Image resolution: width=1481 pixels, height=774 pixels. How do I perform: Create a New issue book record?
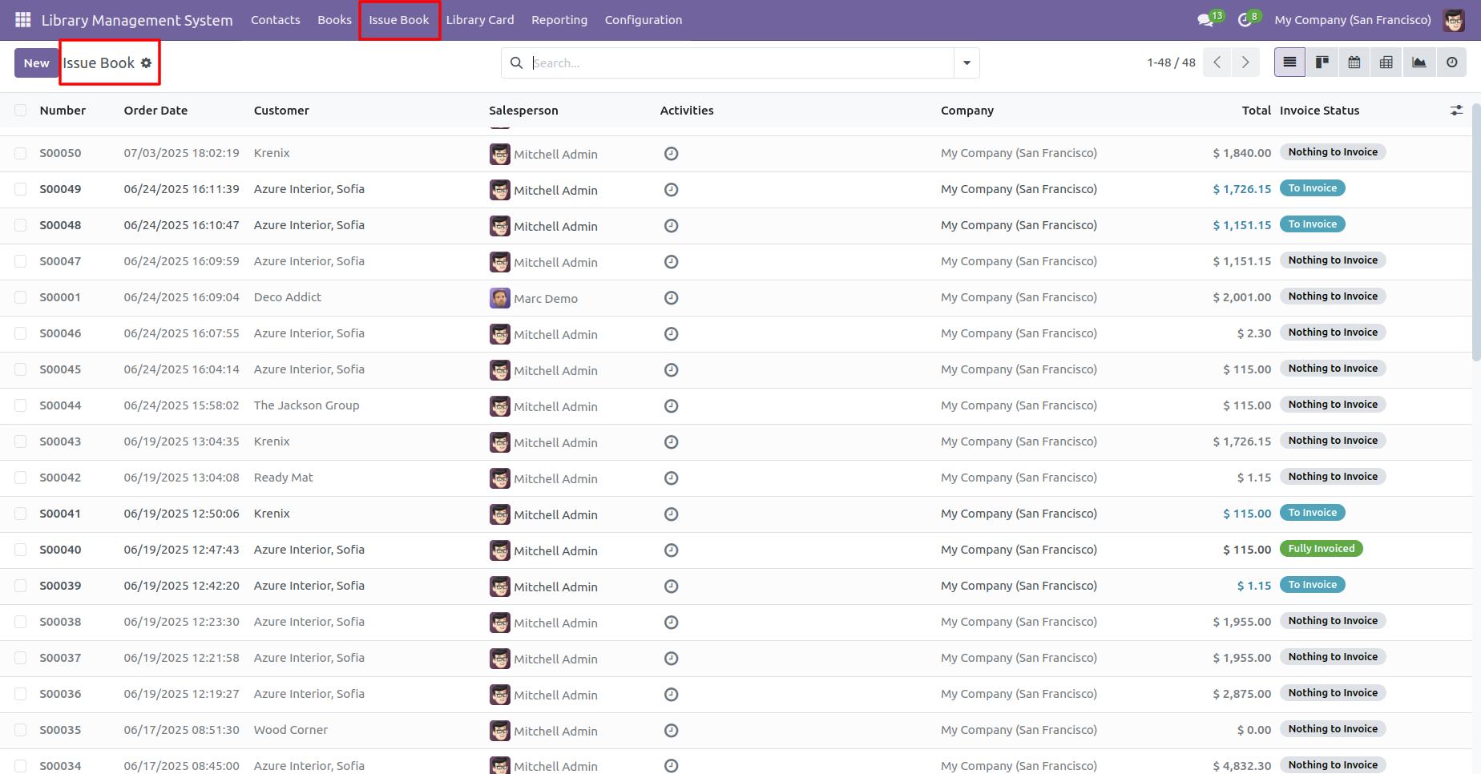36,63
